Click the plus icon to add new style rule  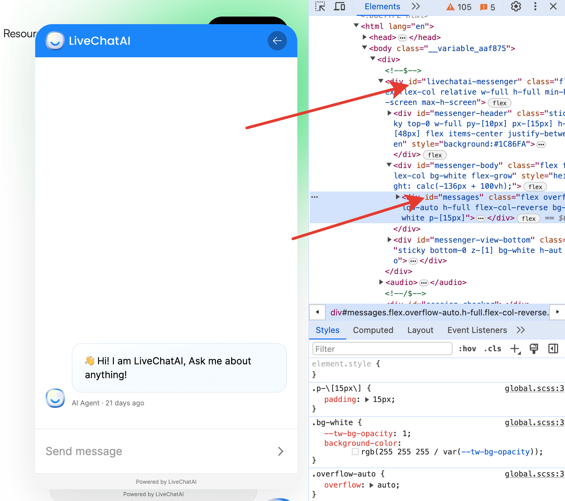tap(515, 348)
